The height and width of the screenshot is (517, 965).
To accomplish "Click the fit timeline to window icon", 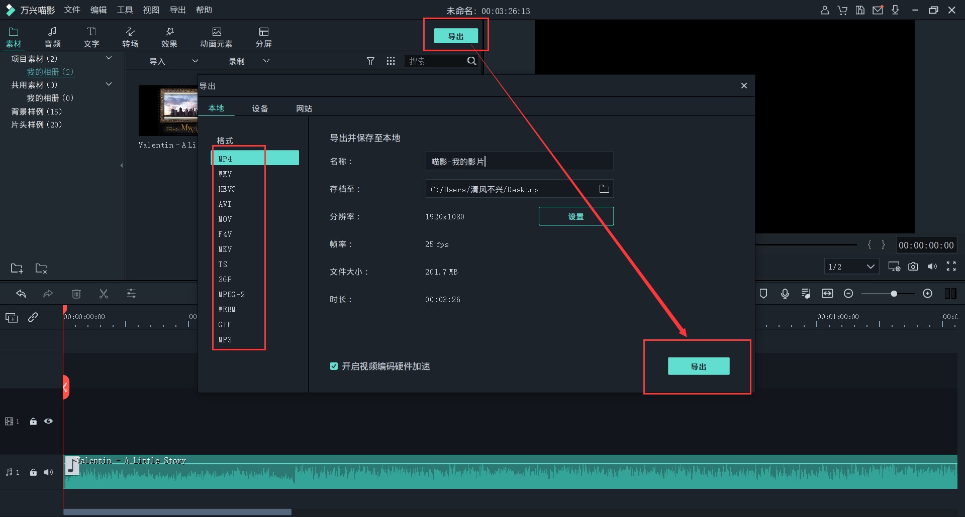I will [x=827, y=294].
